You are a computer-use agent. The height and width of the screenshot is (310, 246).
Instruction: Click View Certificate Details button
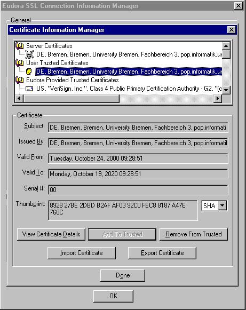51,234
